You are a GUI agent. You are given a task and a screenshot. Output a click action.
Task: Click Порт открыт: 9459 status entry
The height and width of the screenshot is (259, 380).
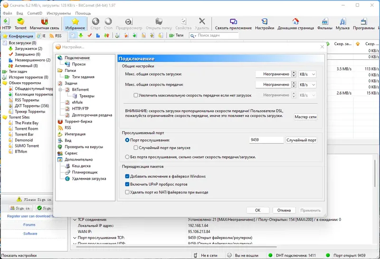tap(346, 255)
